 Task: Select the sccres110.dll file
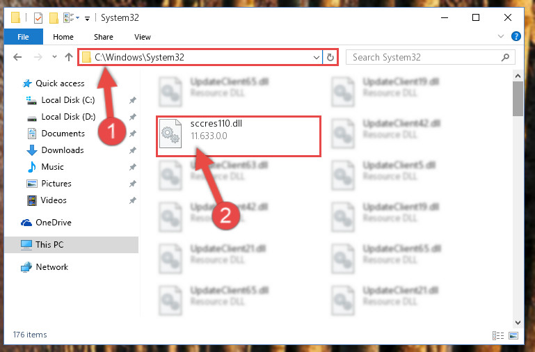[x=239, y=136]
